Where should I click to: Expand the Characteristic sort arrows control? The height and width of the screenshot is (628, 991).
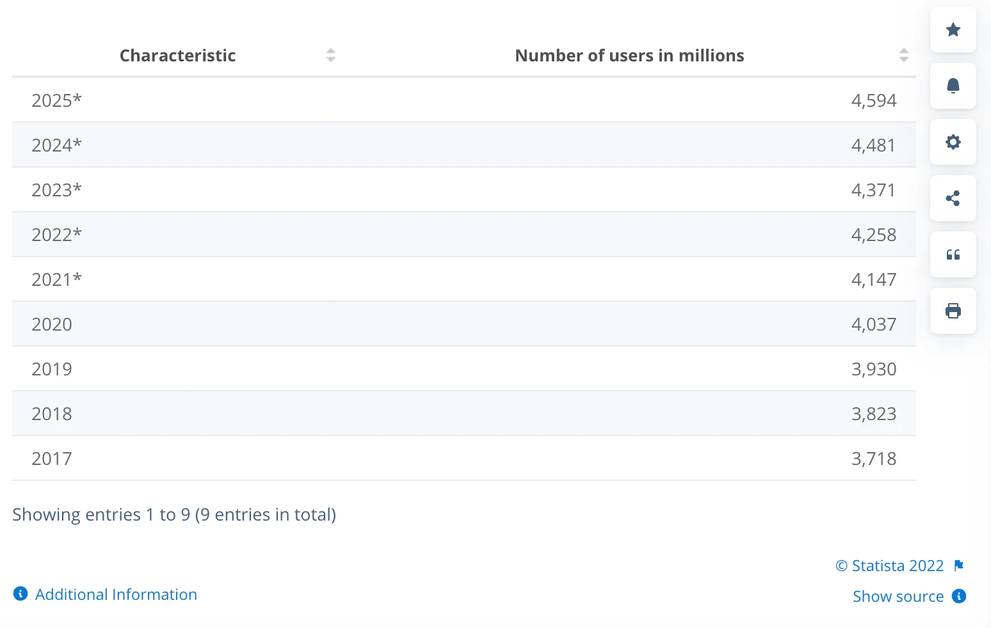pos(331,55)
